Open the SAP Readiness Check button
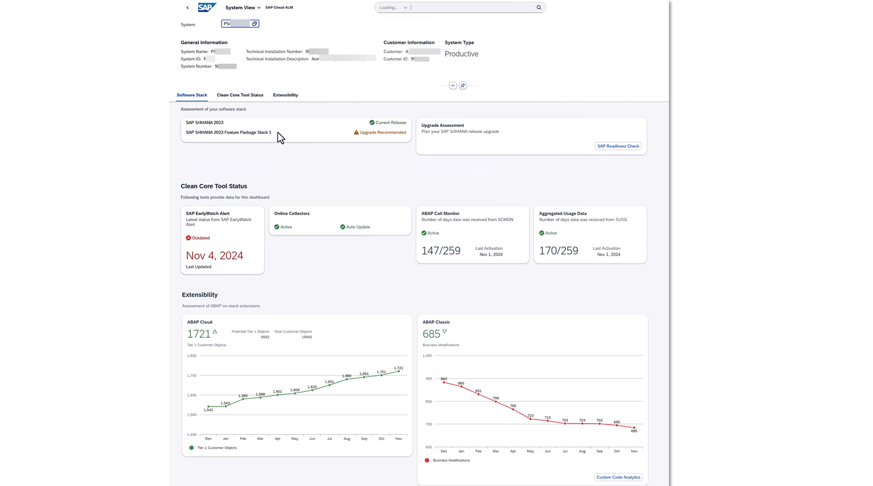This screenshot has height=486, width=873. pos(618,146)
